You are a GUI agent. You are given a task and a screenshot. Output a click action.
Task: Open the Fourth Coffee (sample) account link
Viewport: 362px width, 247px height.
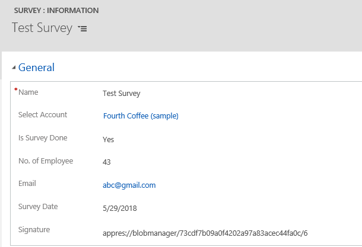(x=141, y=116)
